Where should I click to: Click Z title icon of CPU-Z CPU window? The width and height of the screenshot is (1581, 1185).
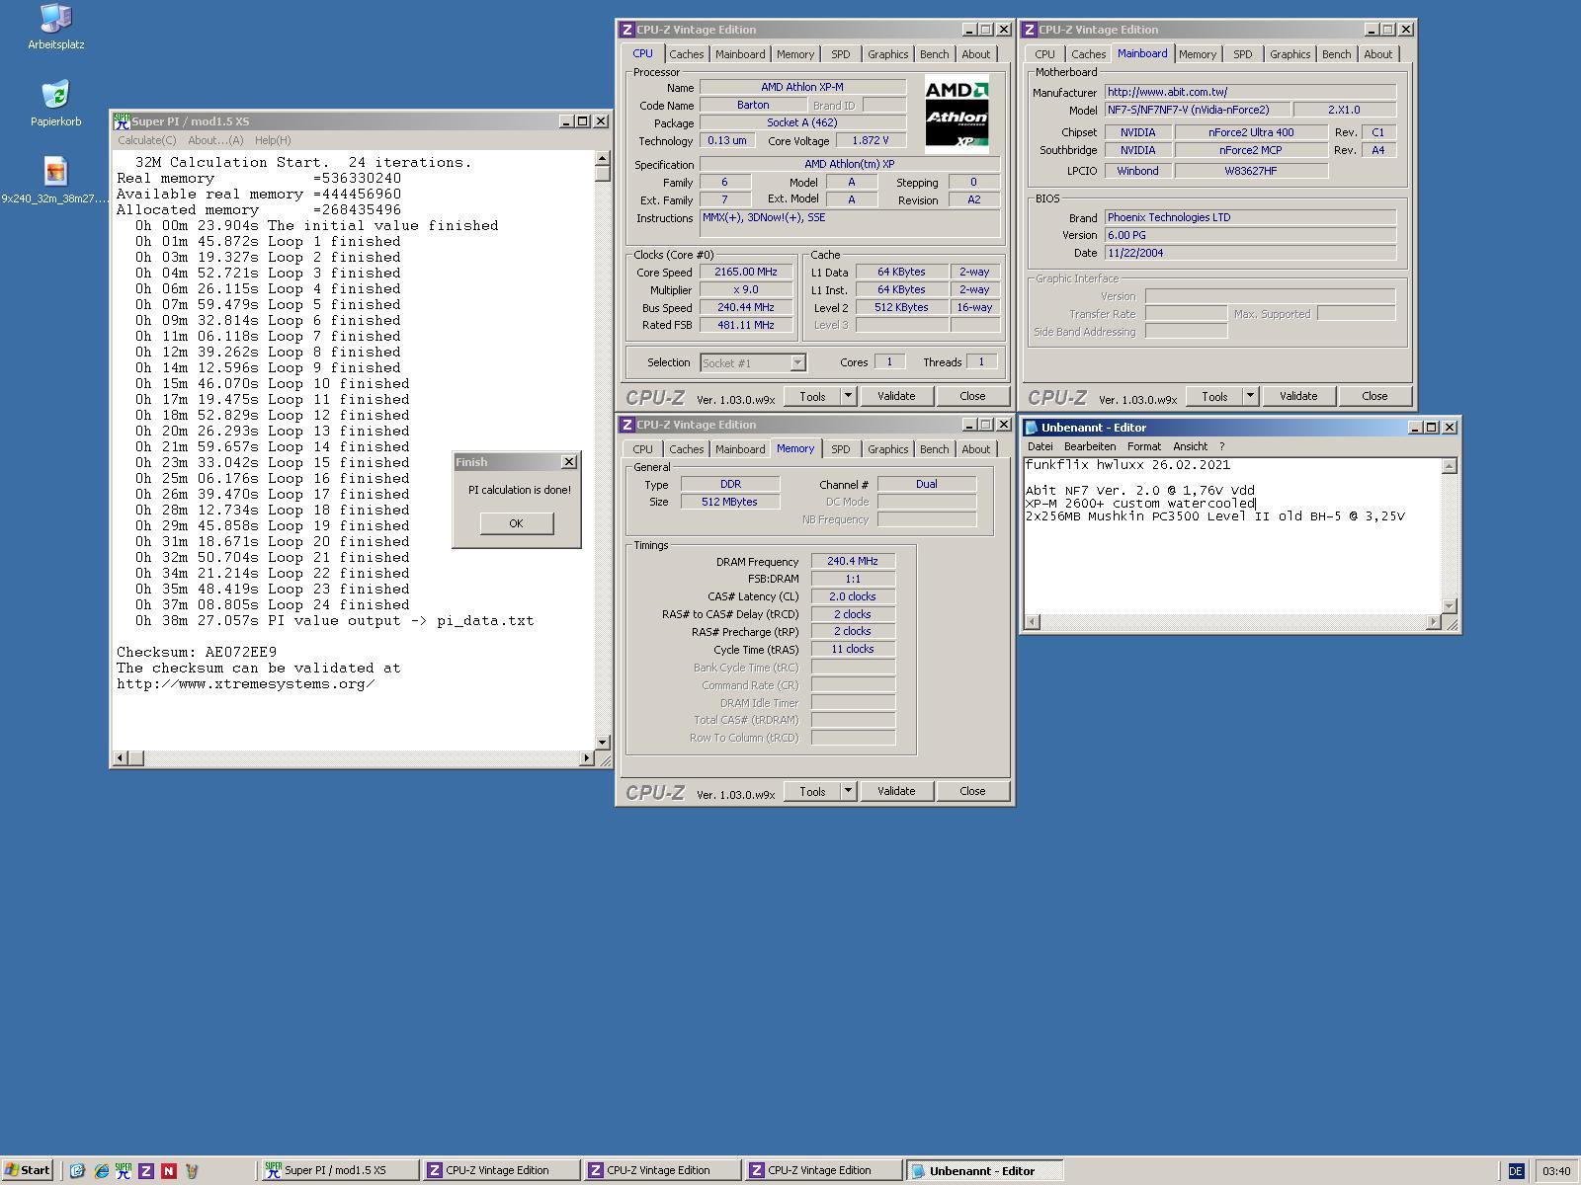point(626,30)
